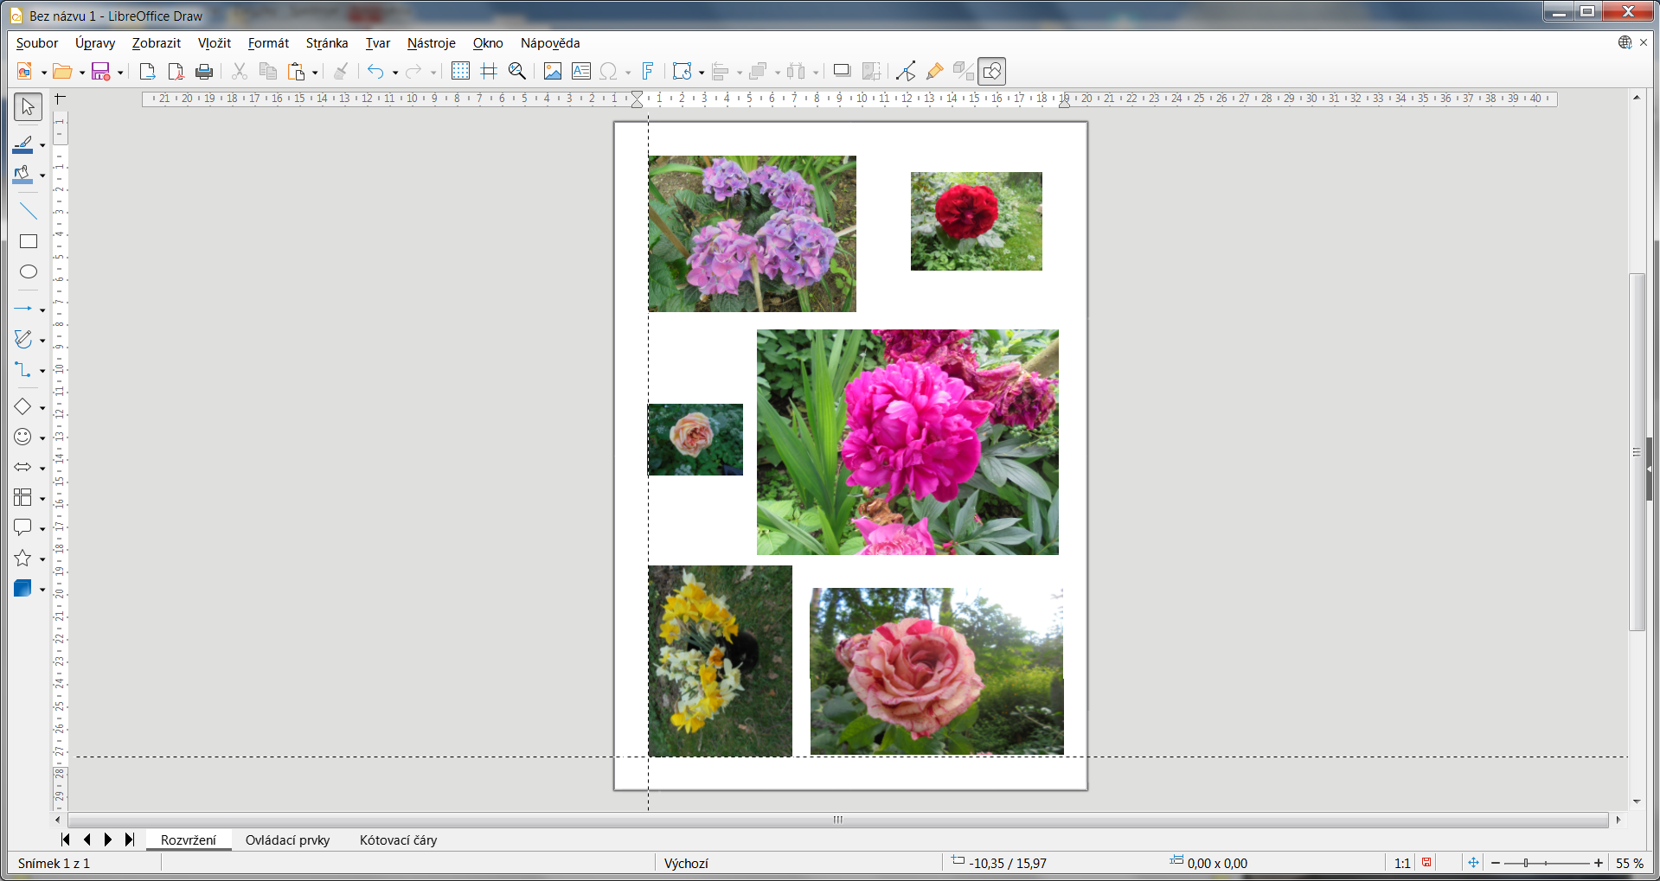Expand the Symbol Shapes smiley dropdown
This screenshot has width=1660, height=881.
click(42, 438)
